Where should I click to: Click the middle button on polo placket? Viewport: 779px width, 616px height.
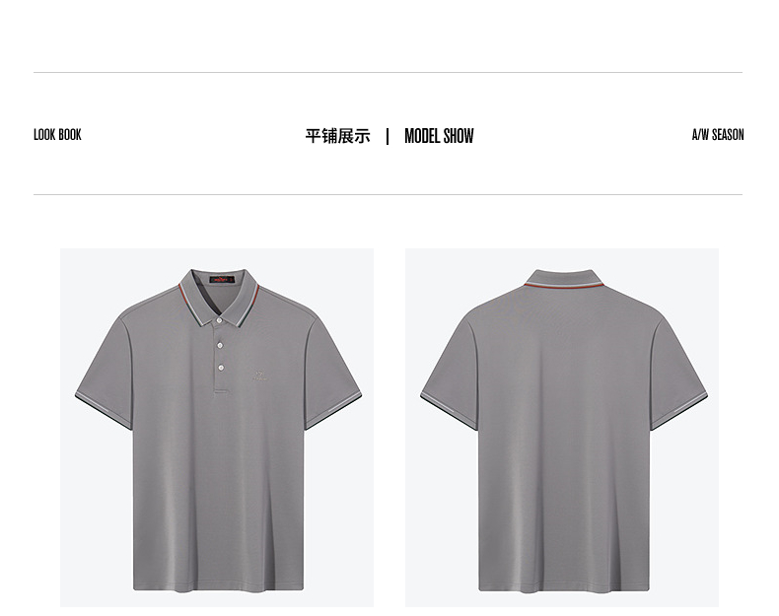pyautogui.click(x=220, y=345)
